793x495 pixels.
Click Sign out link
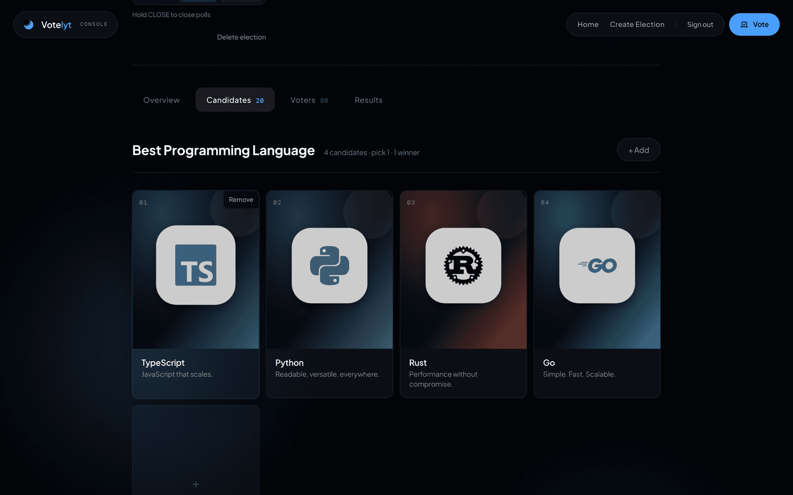point(700,25)
